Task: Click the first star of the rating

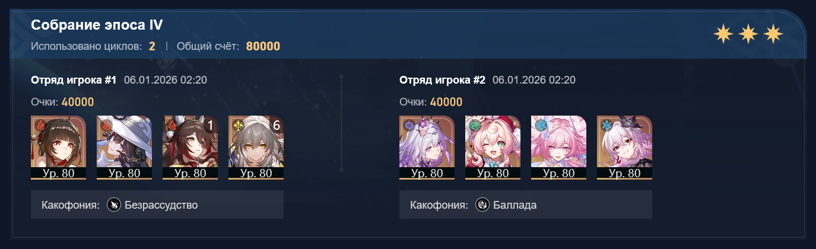Action: point(723,35)
